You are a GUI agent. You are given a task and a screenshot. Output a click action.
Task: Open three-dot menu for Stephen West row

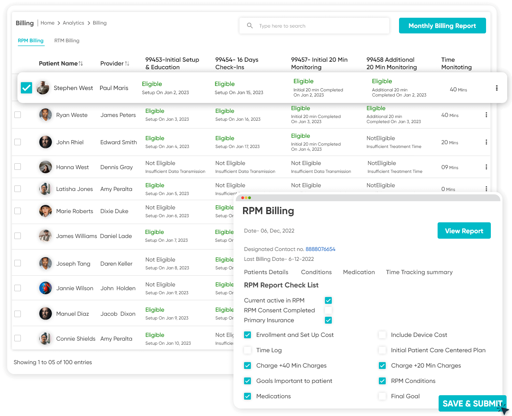497,88
